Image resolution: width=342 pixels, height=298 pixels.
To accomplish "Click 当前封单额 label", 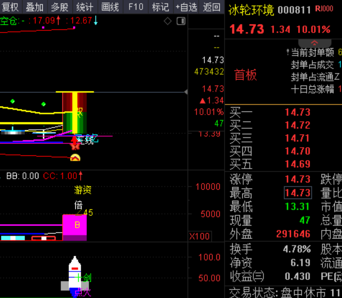I will tap(312, 53).
